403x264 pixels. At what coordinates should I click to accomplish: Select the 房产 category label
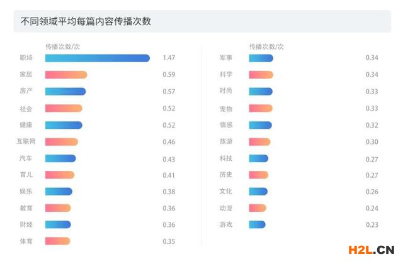[26, 91]
